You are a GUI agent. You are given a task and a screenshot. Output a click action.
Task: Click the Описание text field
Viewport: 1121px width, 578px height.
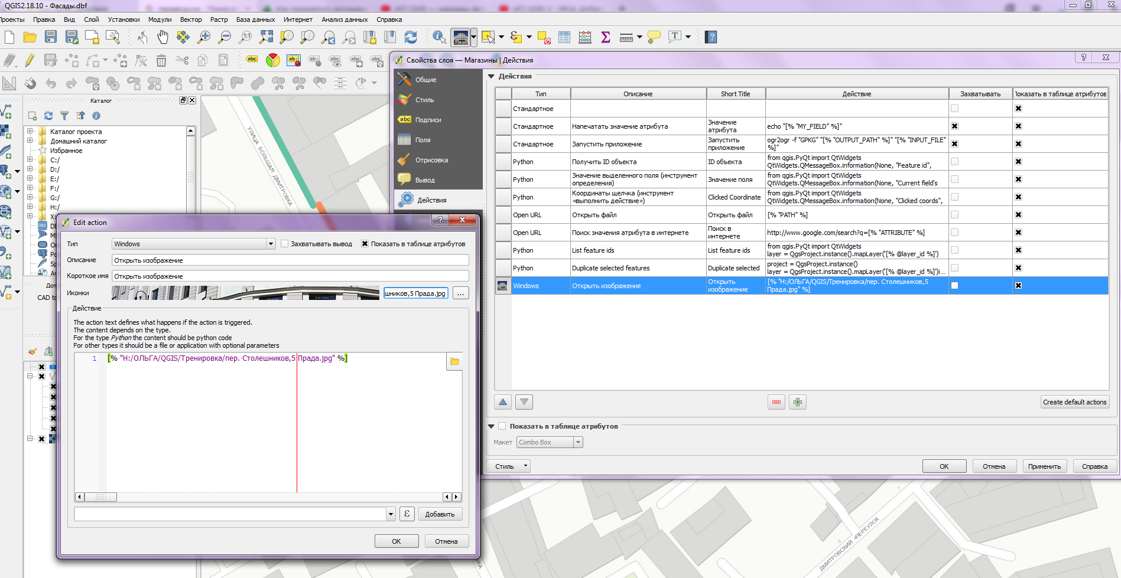(x=290, y=260)
